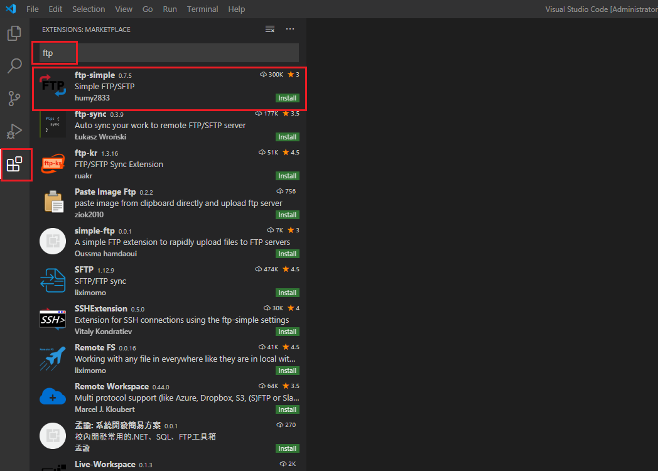Install the ftp-simple extension

point(287,98)
